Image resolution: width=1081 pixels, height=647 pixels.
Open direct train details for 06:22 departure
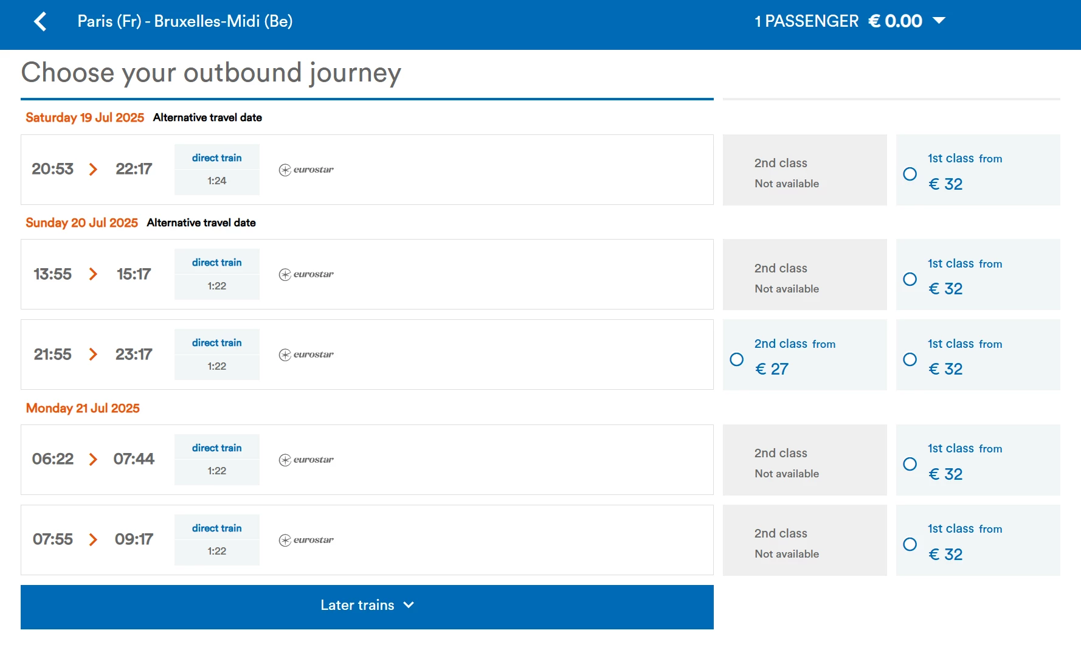pos(217,448)
